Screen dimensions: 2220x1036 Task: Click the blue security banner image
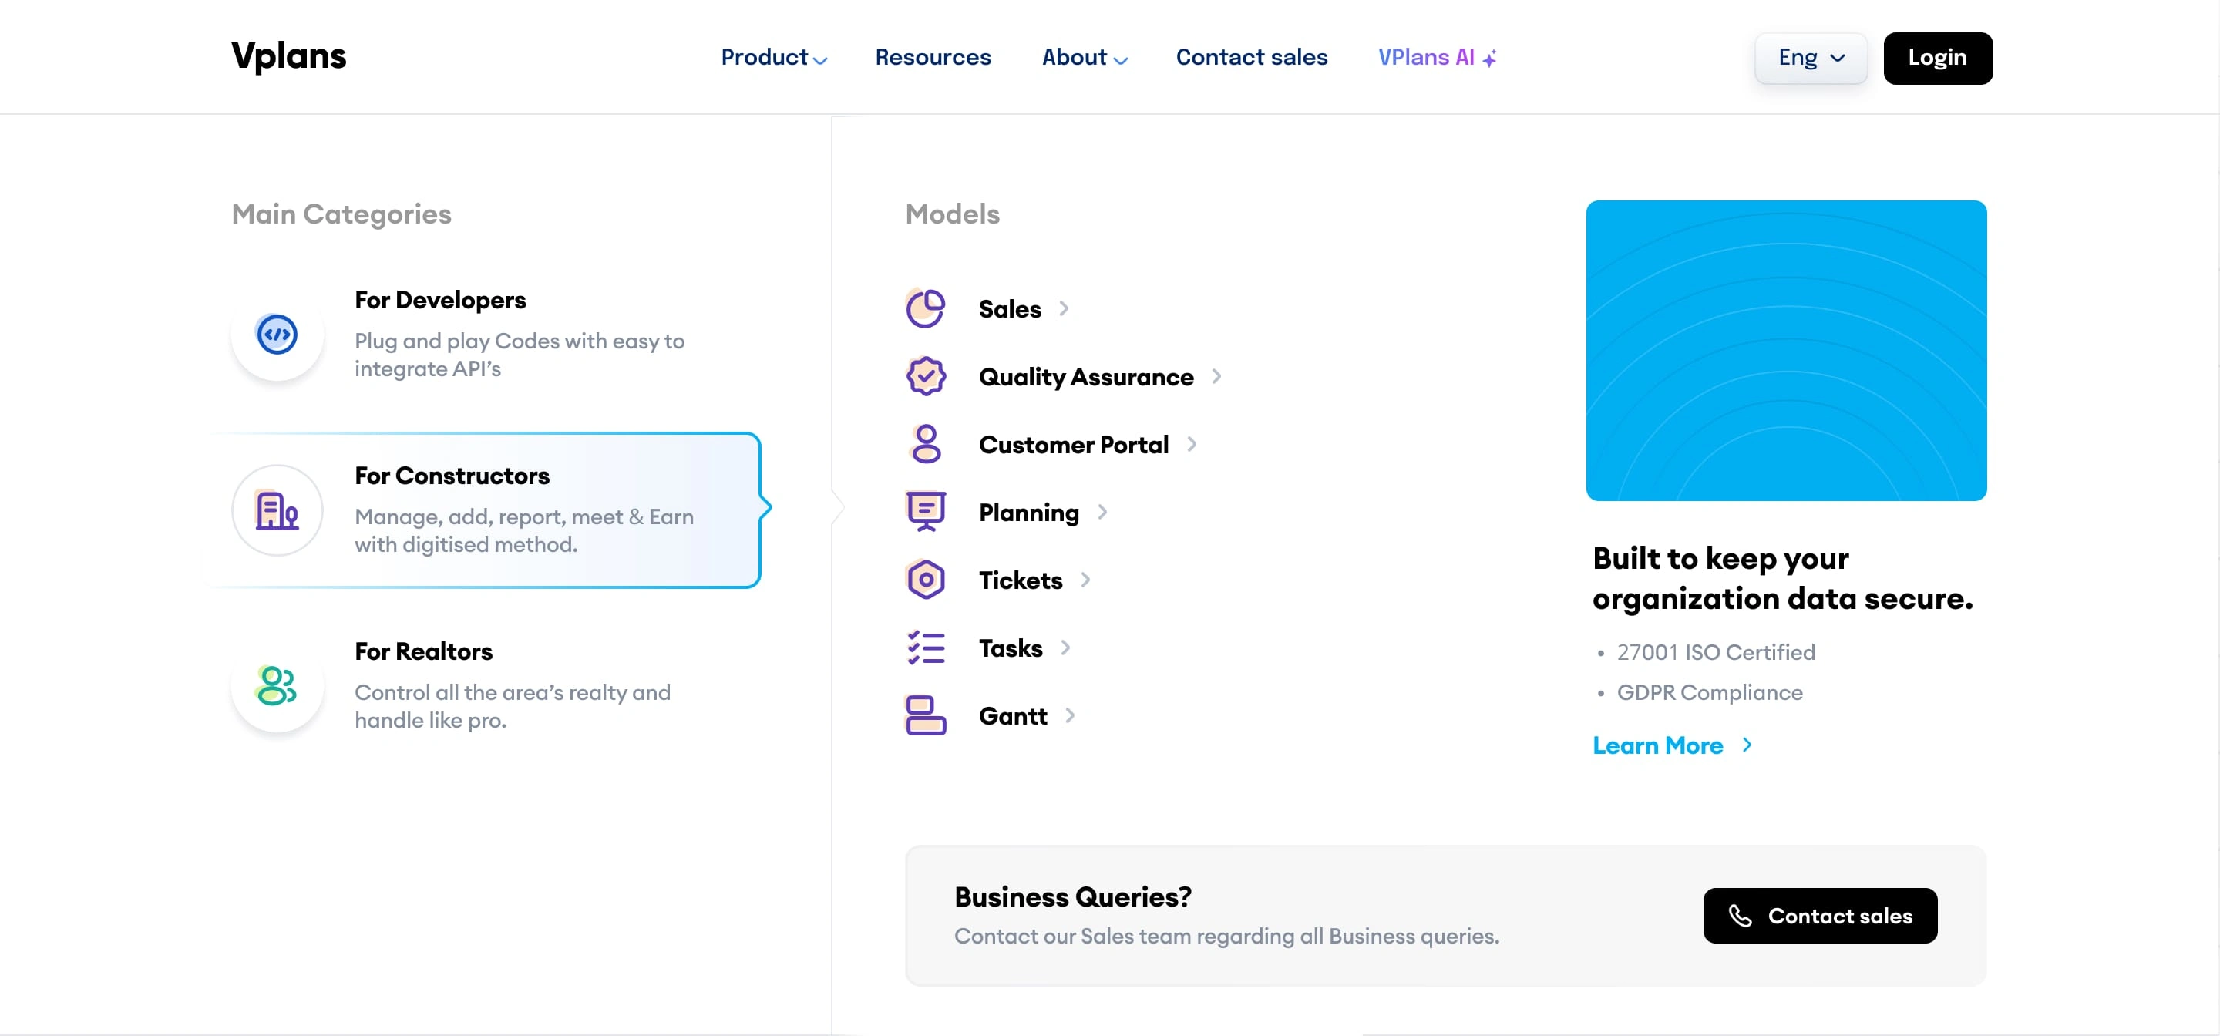(1786, 350)
